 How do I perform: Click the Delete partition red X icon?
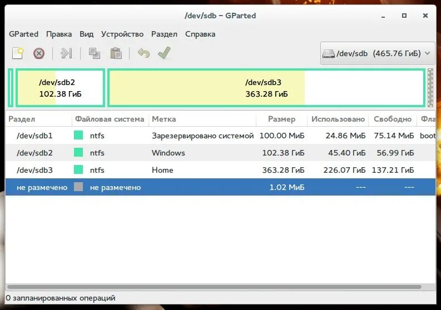[x=39, y=53]
